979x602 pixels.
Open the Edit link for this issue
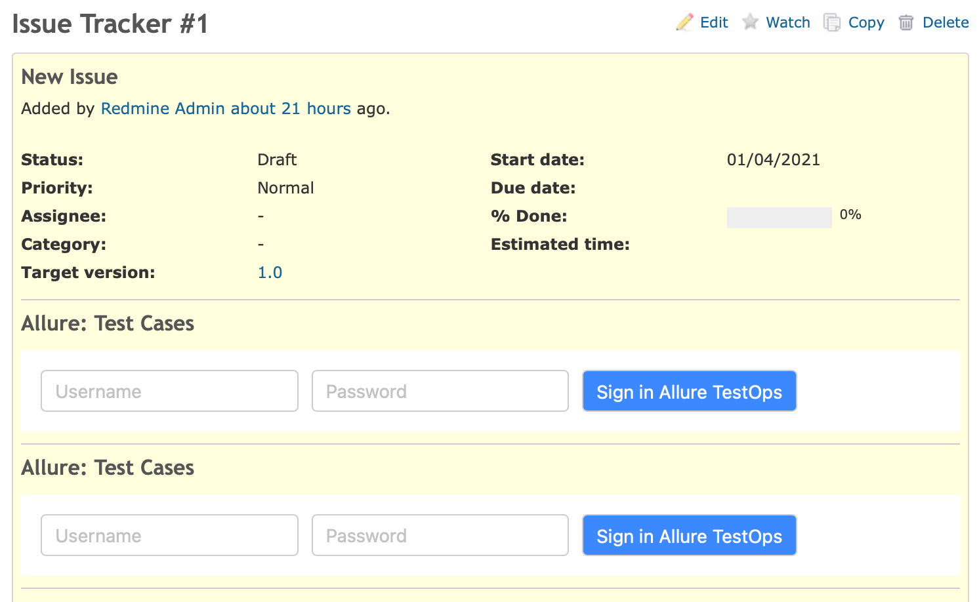pos(714,22)
